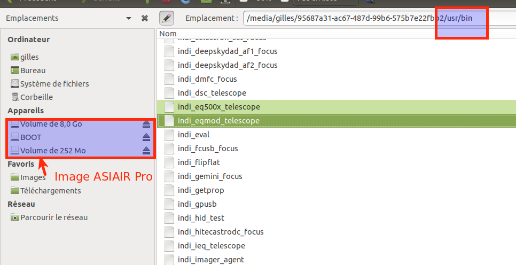
Task: Select the BOOT device
Action: point(30,137)
